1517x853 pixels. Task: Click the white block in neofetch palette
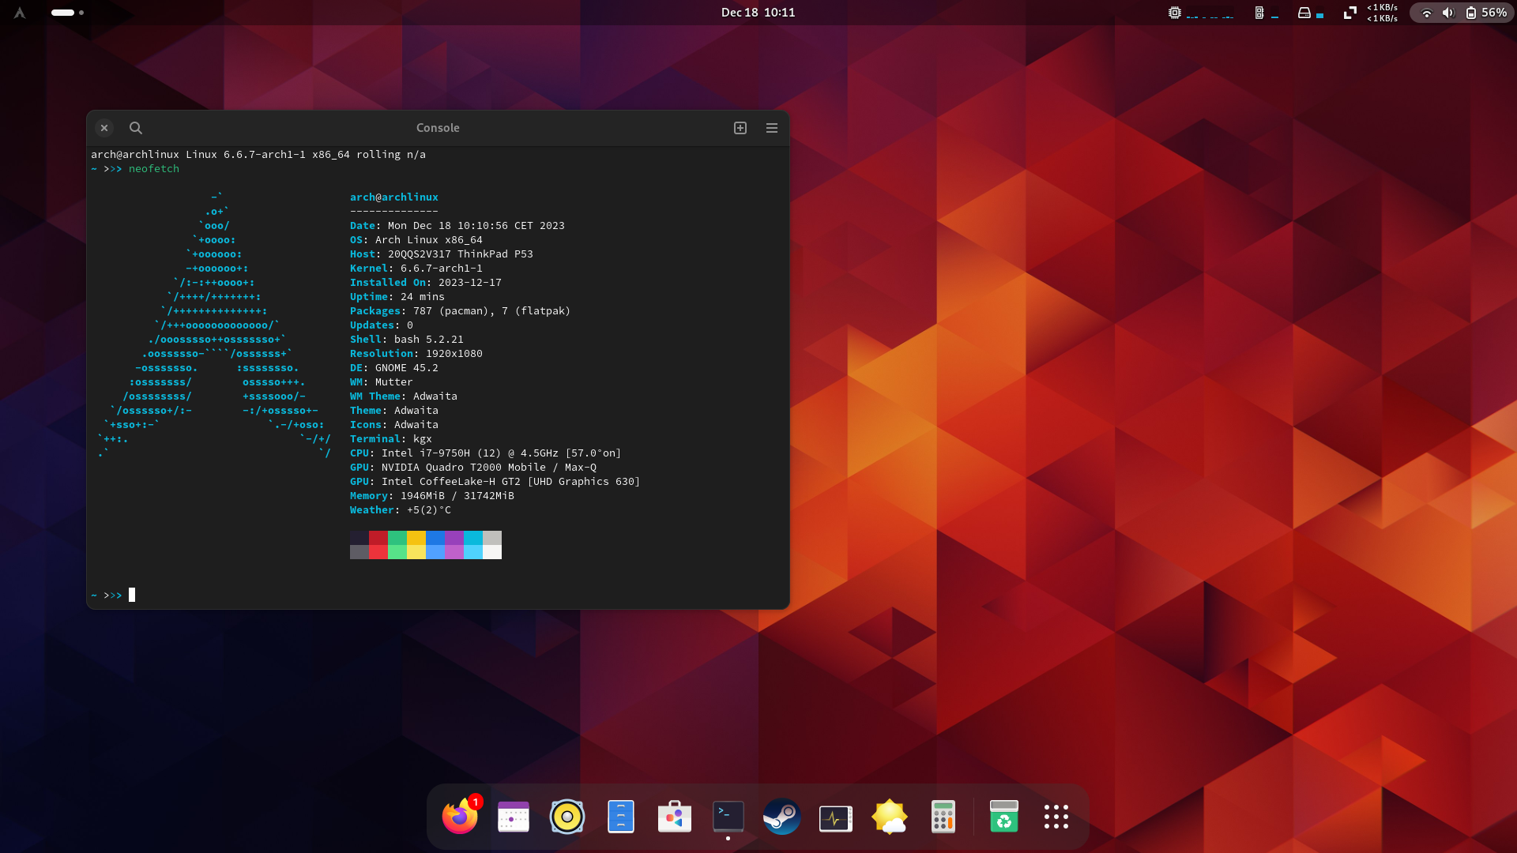[492, 552]
